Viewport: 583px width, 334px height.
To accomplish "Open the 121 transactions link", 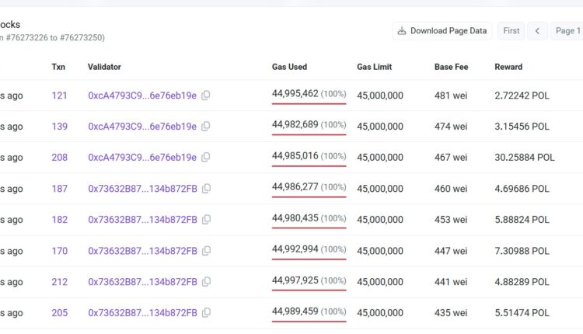I will [59, 96].
